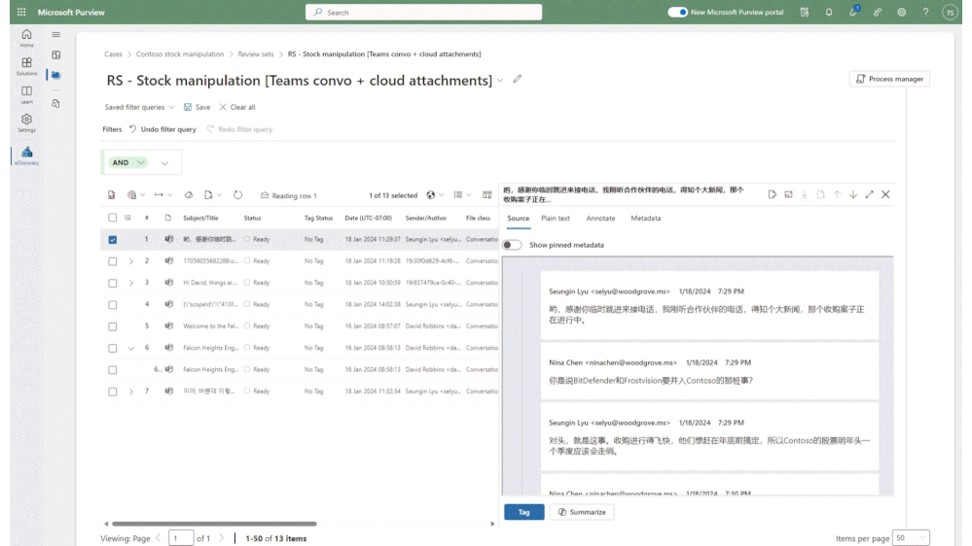
Task: Click the first icon in preview toolbar
Action: 772,194
